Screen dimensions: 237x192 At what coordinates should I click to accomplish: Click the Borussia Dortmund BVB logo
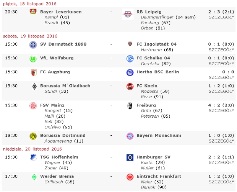(33, 136)
